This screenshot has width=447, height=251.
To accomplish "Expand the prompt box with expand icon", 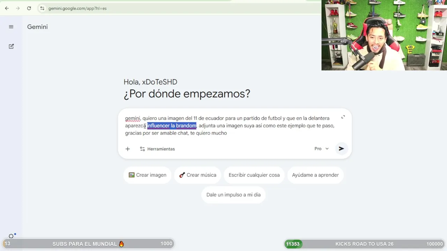I will (x=343, y=117).
